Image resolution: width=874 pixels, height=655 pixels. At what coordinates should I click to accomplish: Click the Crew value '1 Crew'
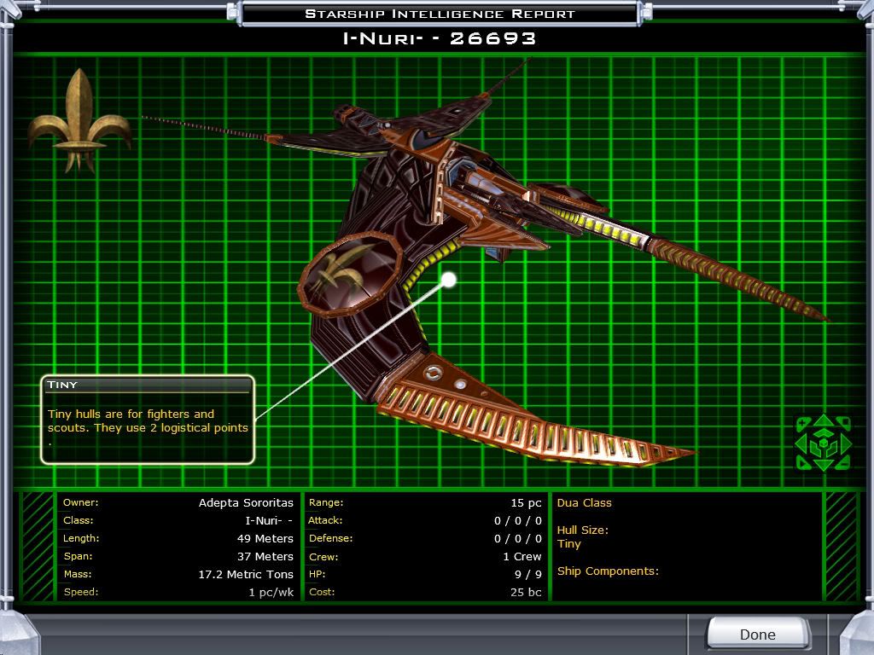point(522,556)
